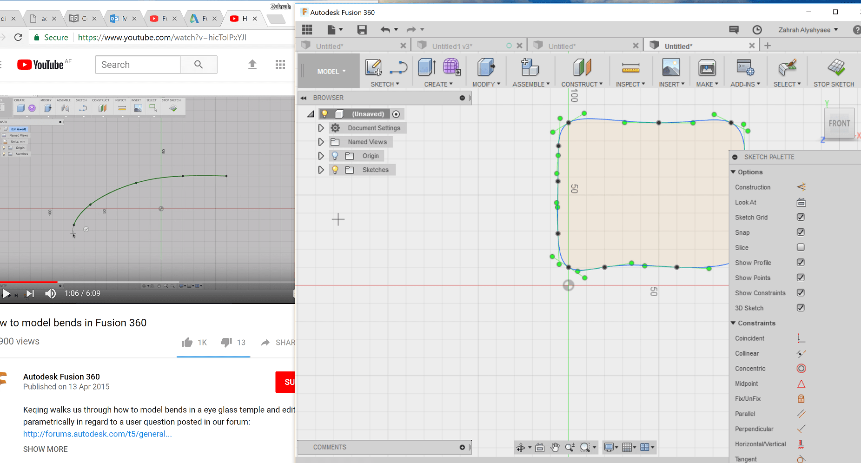
Task: Open the Autodesk Fusion 360 channel name
Action: [x=61, y=377]
